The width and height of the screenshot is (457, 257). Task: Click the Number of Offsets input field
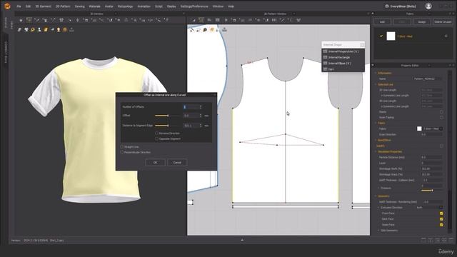point(192,107)
